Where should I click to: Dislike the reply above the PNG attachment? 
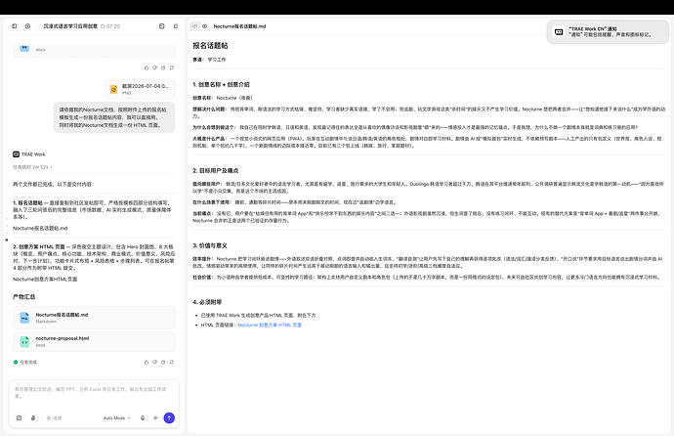(x=154, y=67)
